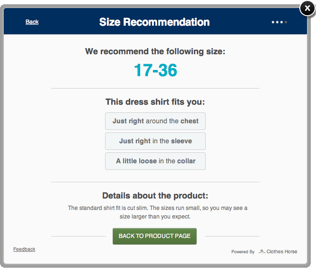Click the dimmed fourth progress dot
This screenshot has width=316, height=268.
286,22
